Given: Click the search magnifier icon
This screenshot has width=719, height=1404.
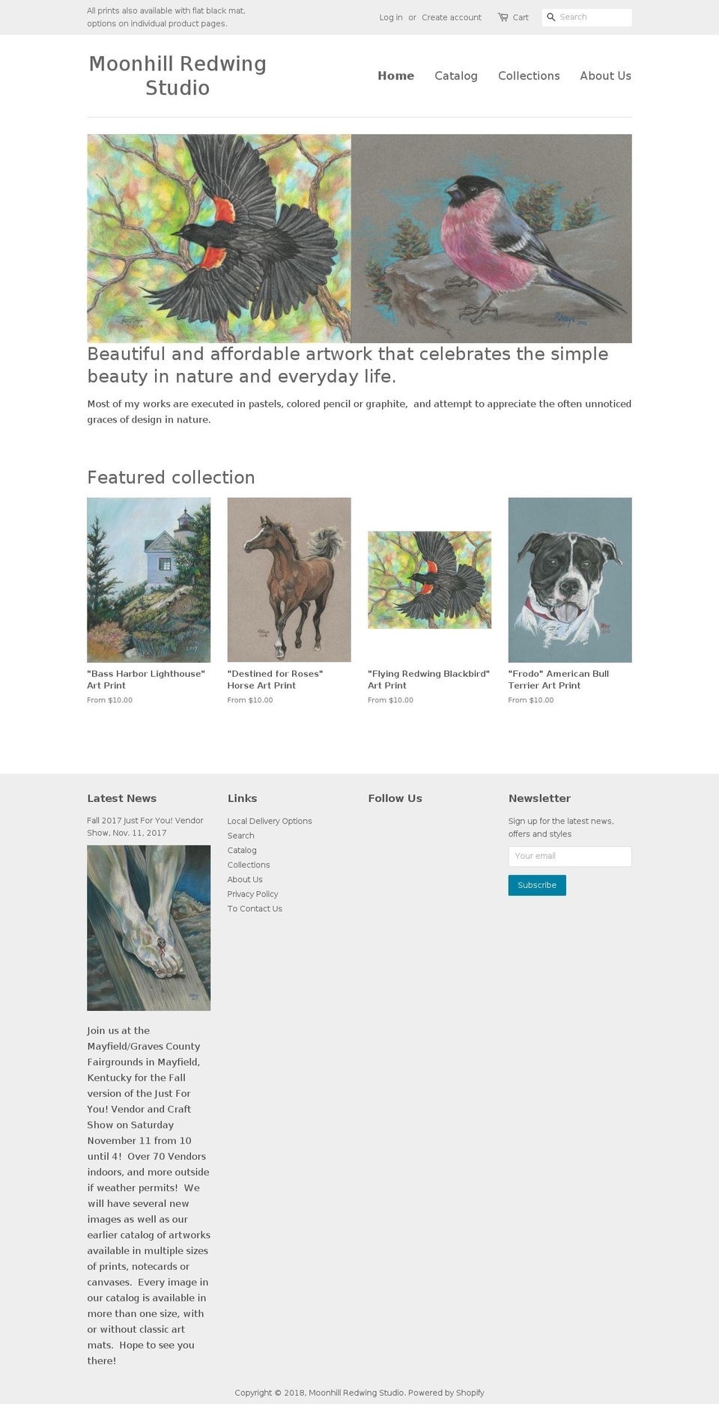Looking at the screenshot, I should coord(551,16).
